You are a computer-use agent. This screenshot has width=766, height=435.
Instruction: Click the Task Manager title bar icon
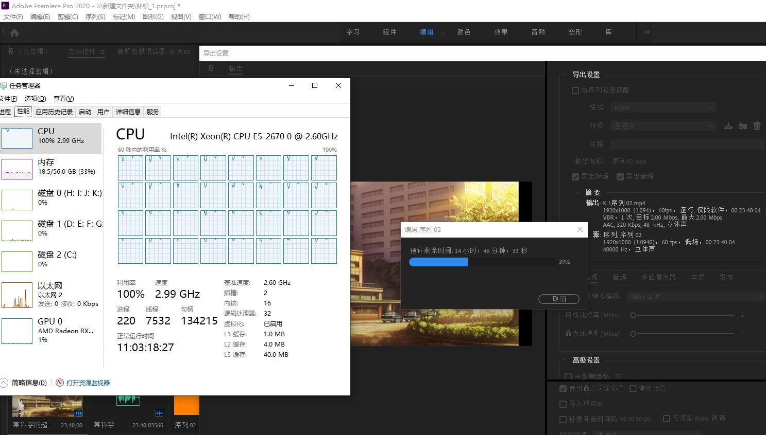click(x=4, y=85)
